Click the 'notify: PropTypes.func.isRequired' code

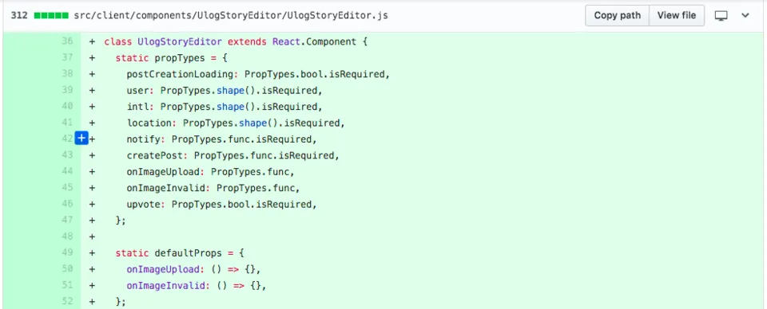(222, 139)
